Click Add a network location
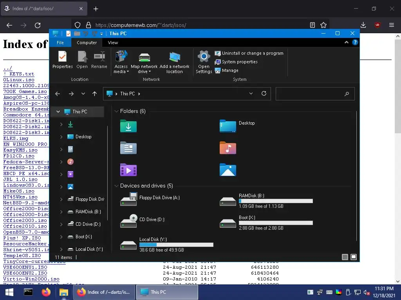The image size is (401, 300). tap(174, 62)
